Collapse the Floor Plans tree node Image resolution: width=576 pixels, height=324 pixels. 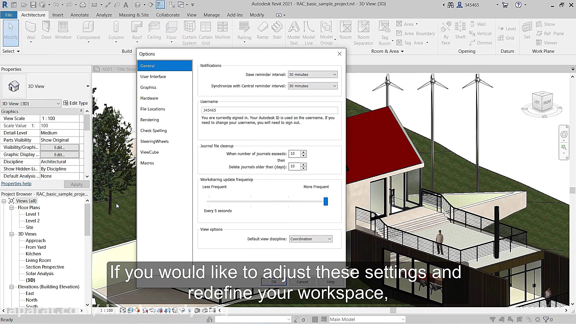coord(11,208)
